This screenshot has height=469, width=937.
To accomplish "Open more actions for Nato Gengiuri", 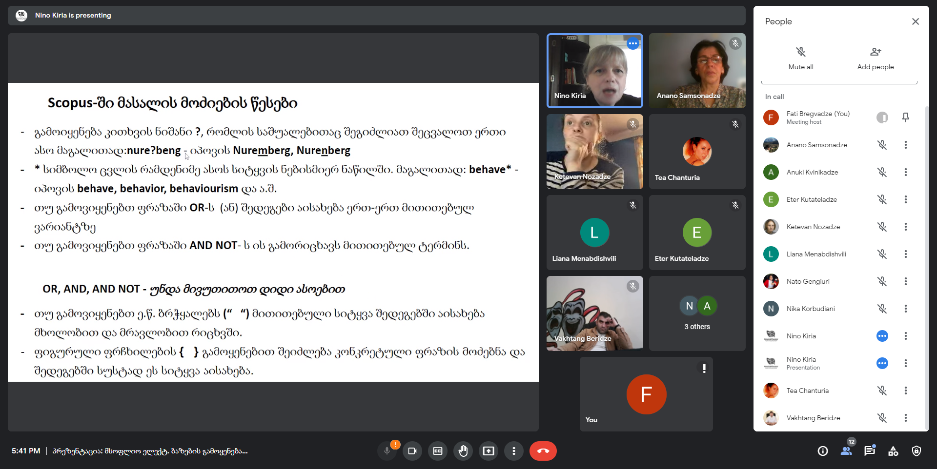I will pyautogui.click(x=906, y=281).
